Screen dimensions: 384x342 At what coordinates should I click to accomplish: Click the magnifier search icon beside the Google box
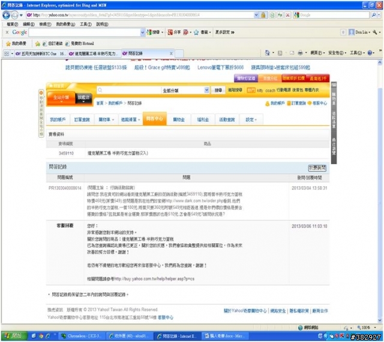point(374,15)
